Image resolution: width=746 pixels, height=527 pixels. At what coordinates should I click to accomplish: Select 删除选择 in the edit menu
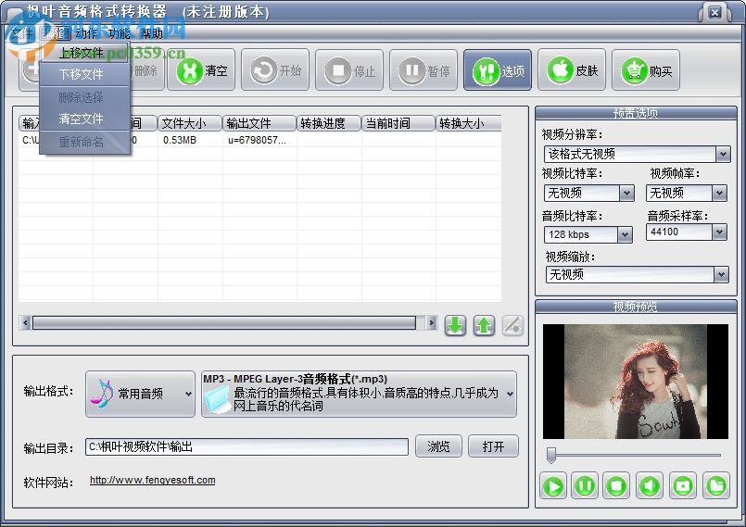(x=84, y=97)
